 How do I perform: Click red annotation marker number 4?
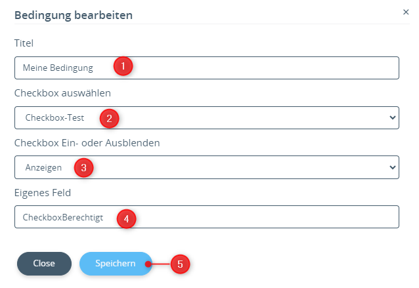click(126, 218)
